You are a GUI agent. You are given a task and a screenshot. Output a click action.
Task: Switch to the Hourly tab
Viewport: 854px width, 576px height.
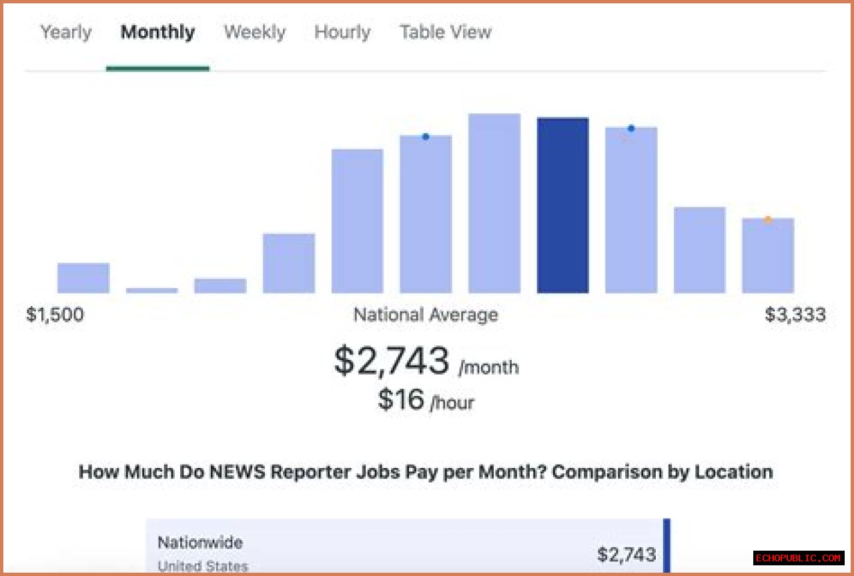pos(342,32)
